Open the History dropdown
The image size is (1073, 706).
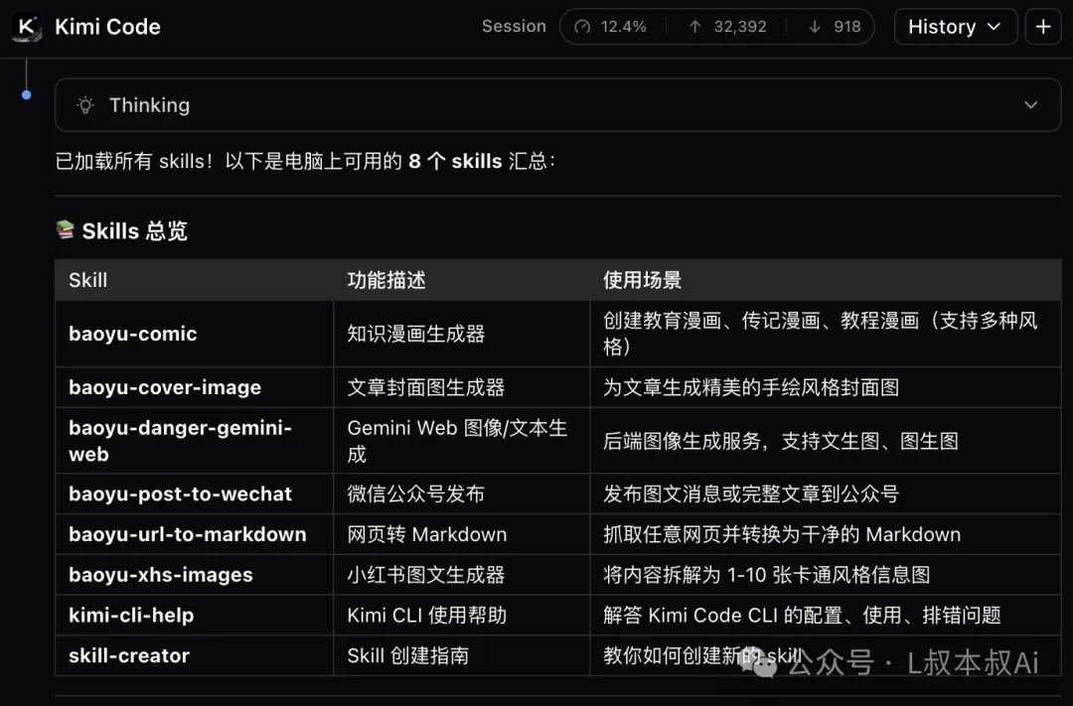(x=956, y=27)
